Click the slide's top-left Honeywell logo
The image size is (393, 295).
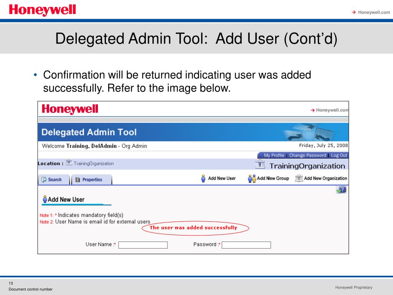(x=42, y=10)
